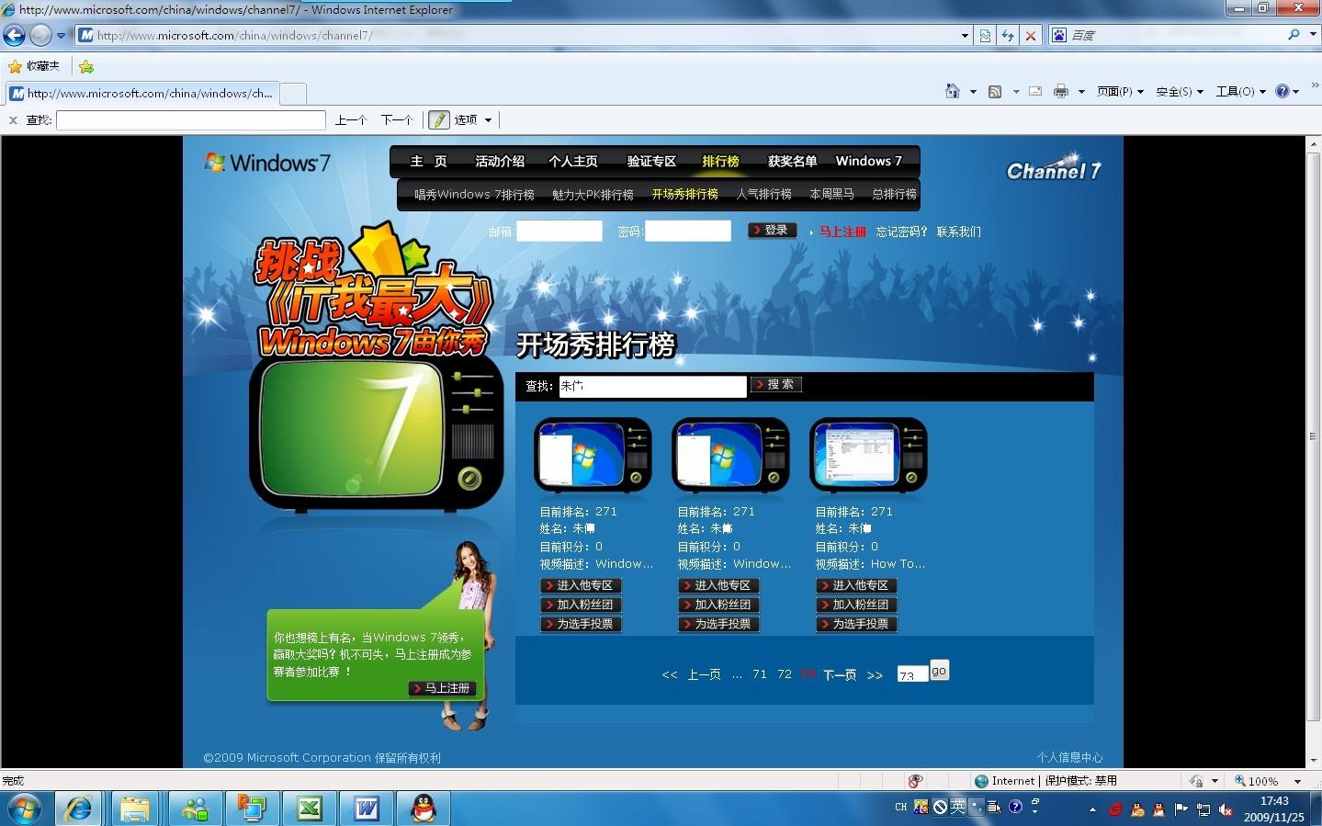1322x826 pixels.
Task: Select the microsoft.com channel7 tab
Action: tap(141, 94)
